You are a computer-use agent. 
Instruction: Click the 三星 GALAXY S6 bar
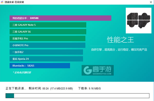pyautogui.click(x=48, y=32)
